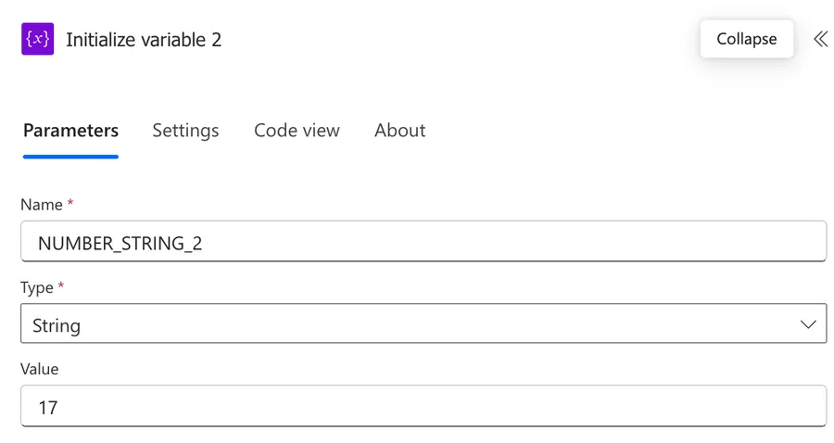The height and width of the screenshot is (443, 834).
Task: Click the Name field label
Action: click(x=42, y=205)
